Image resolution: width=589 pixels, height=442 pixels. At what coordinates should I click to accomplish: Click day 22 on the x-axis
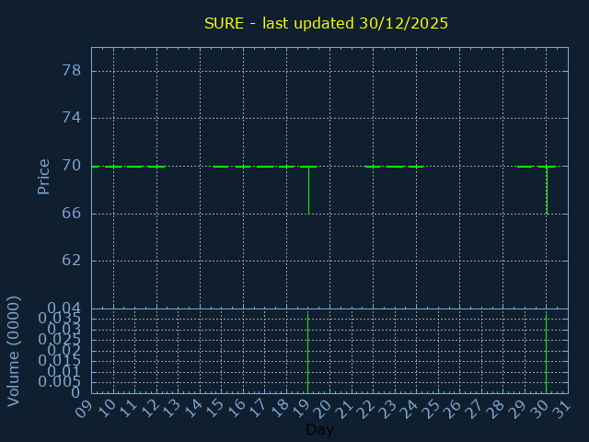365,408
